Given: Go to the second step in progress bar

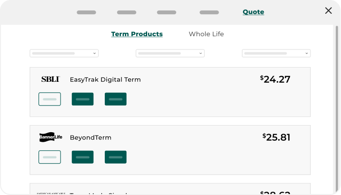Looking at the screenshot, I should pos(126,12).
